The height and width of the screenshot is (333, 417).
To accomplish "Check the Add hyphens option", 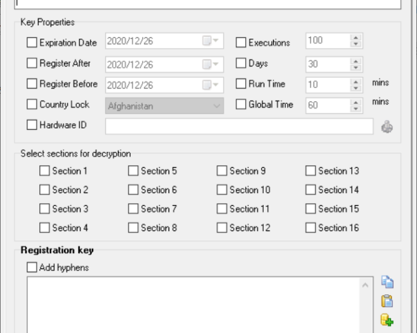I will pos(32,267).
